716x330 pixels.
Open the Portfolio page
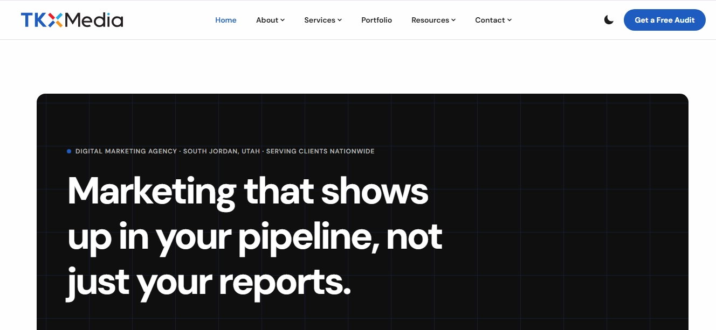376,20
